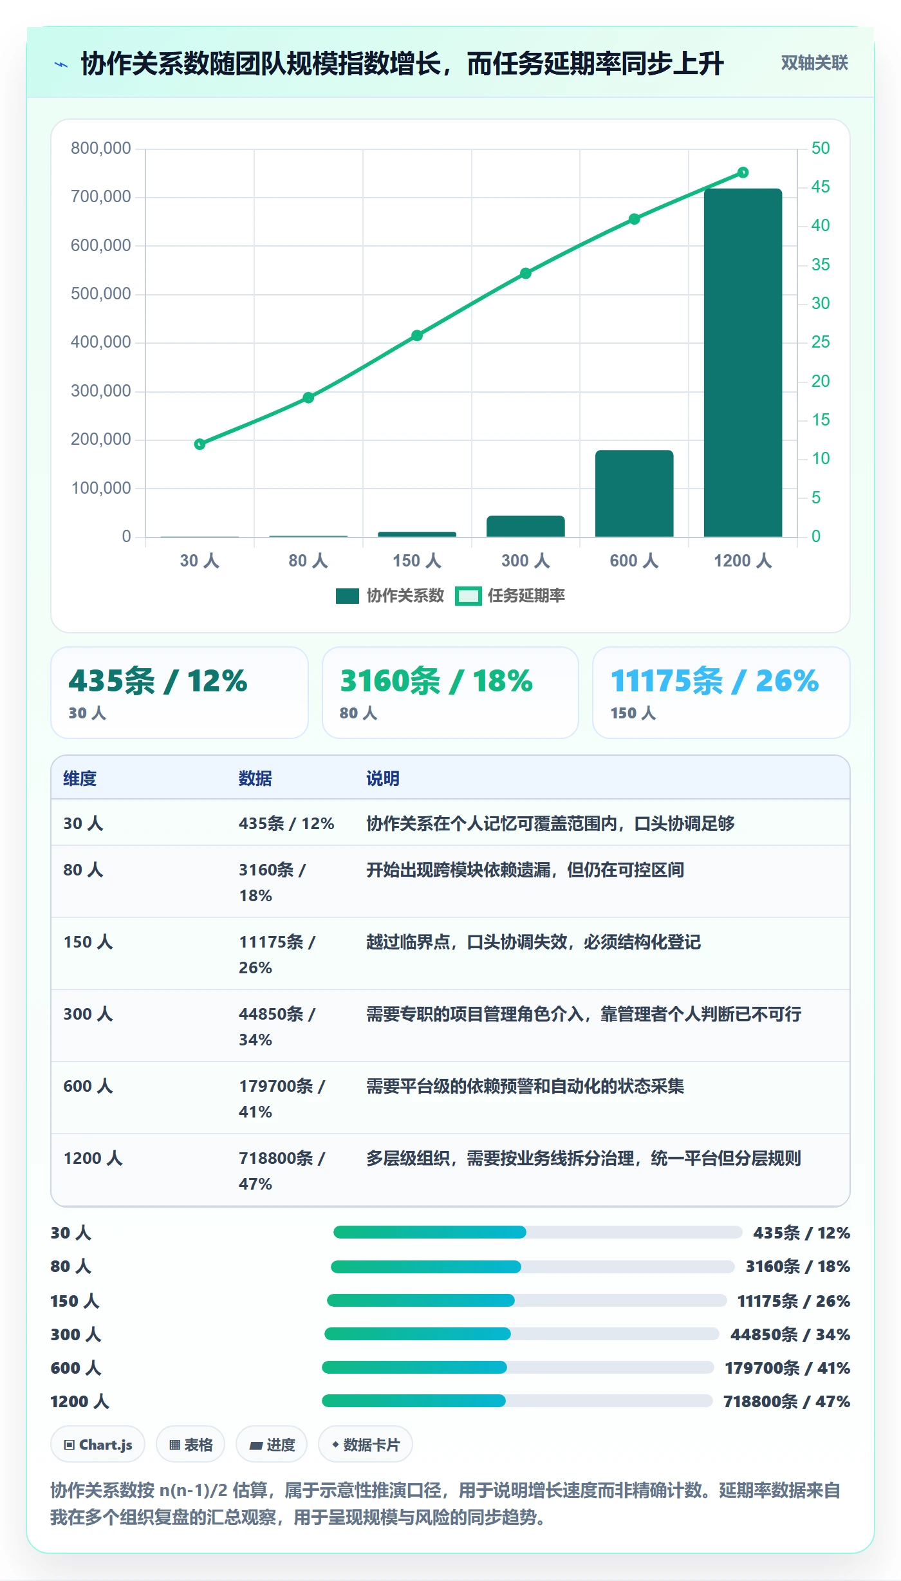Viewport: 901px width, 1581px height.
Task: Toggle the 协作关系数 legend swatch
Action: click(348, 596)
